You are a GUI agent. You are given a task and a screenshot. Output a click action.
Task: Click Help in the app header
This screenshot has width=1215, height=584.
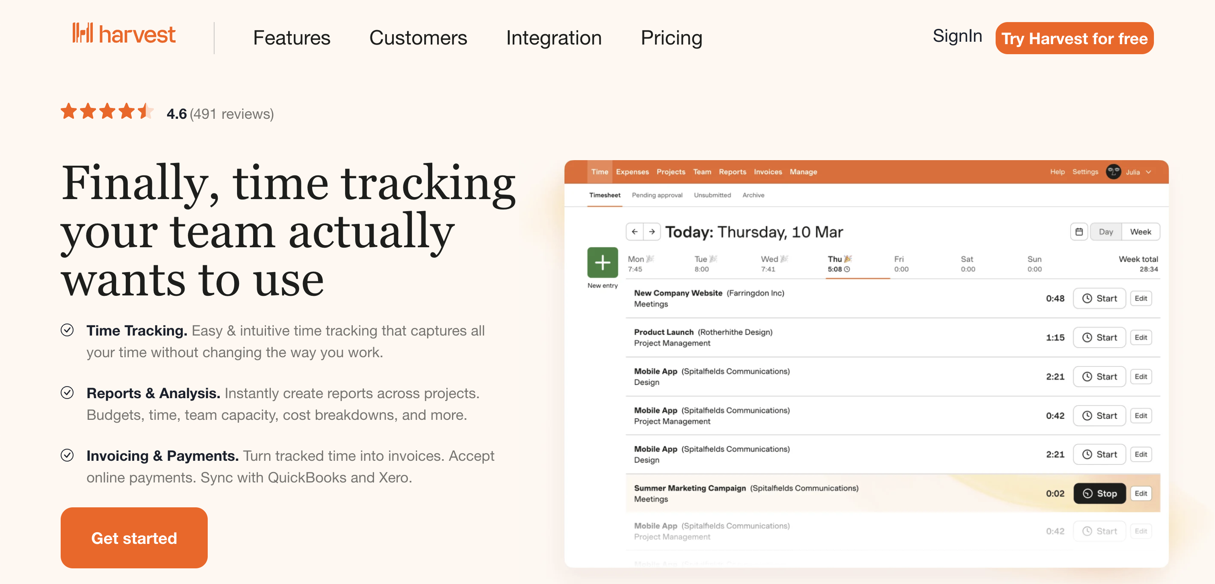[1057, 171]
